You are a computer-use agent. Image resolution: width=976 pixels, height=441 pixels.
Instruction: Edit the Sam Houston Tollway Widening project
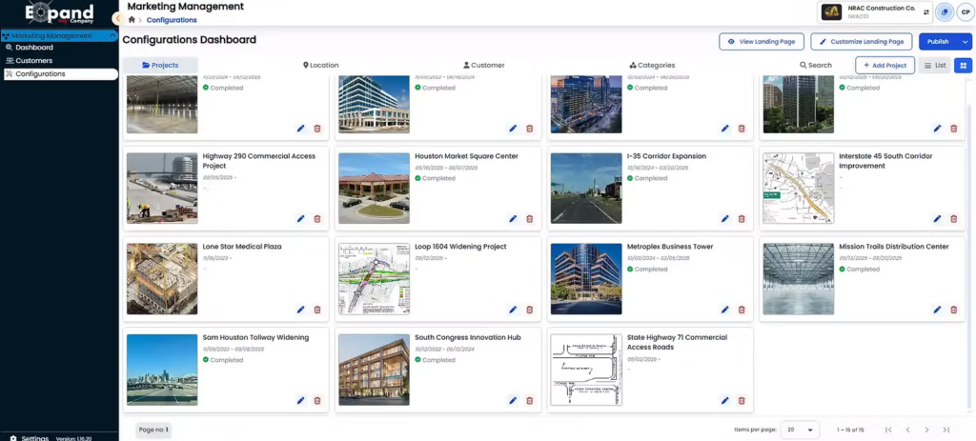point(301,401)
